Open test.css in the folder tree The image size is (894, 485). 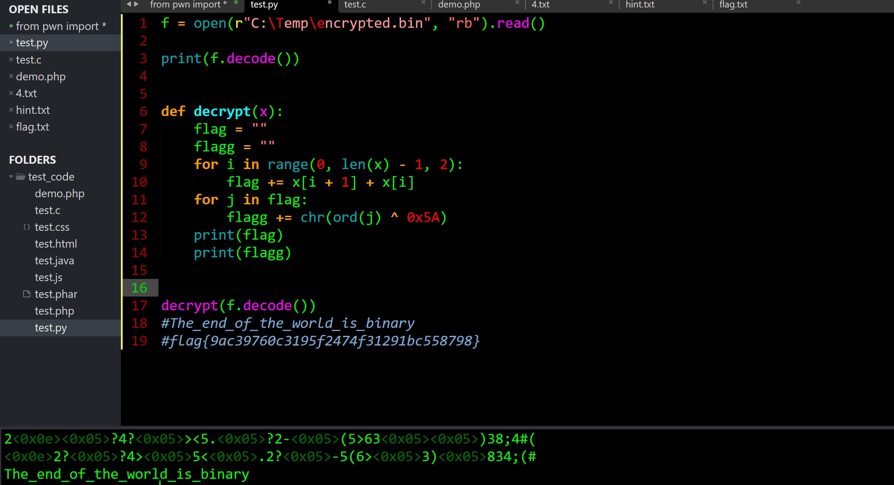coord(52,227)
